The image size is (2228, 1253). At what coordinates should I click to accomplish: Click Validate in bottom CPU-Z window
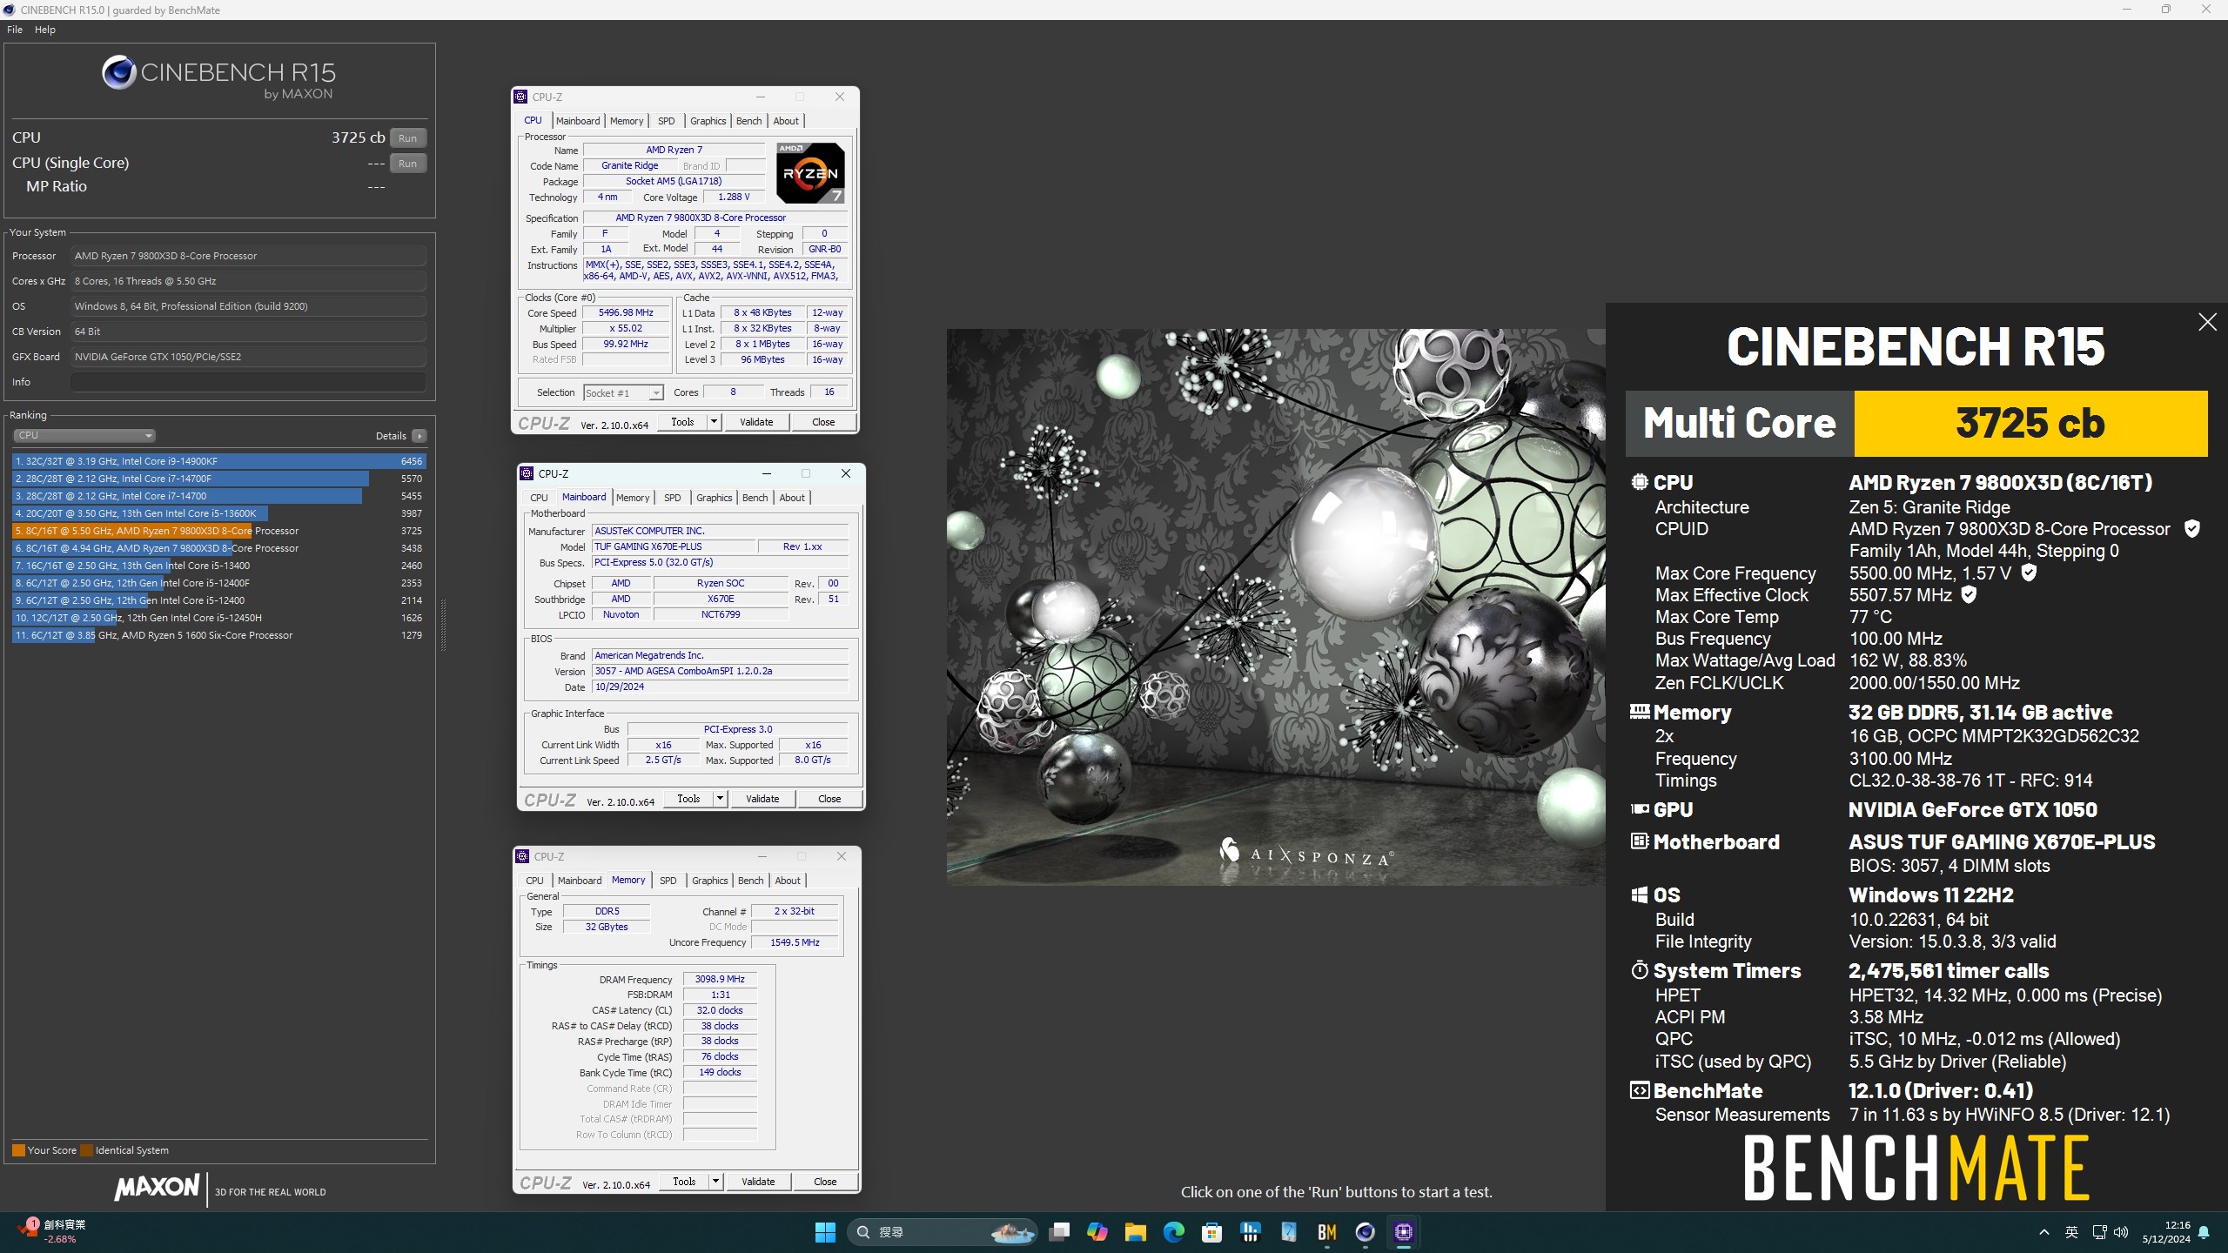pos(758,1182)
